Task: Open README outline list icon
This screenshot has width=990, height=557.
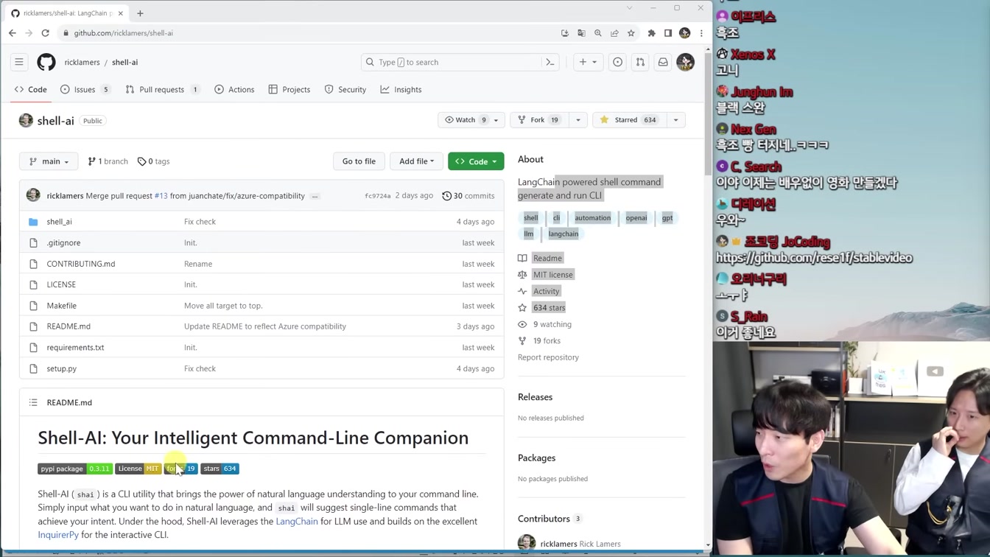Action: (33, 402)
